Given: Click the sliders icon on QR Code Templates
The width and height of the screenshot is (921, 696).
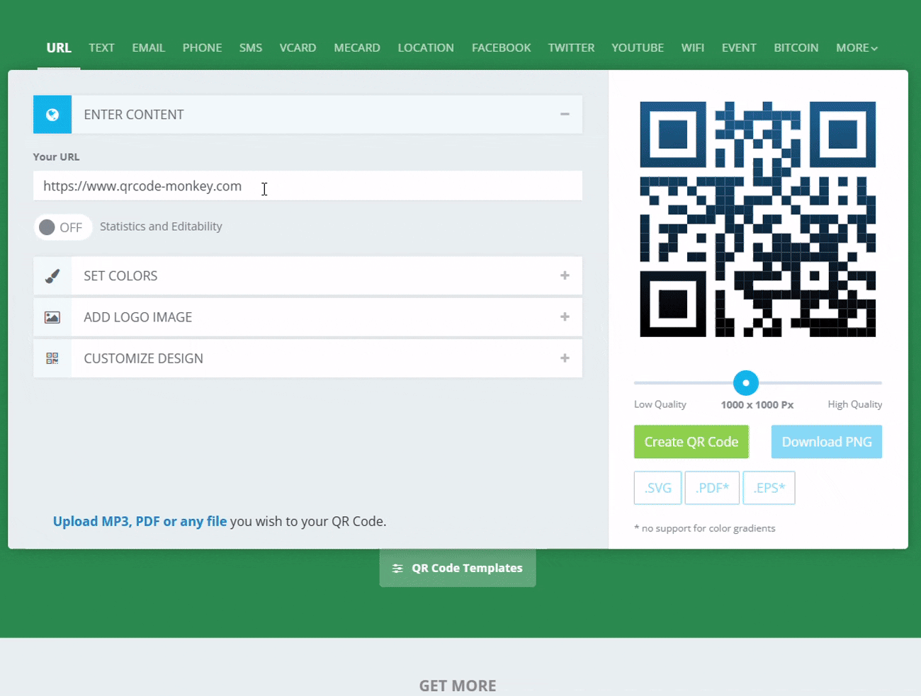Looking at the screenshot, I should [397, 569].
